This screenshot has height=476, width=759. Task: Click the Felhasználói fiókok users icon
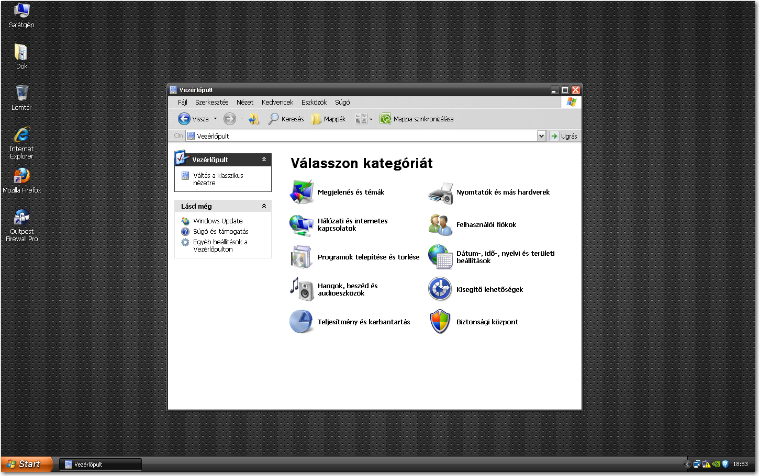440,225
